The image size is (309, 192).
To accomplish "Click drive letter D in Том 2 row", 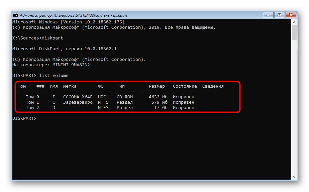I will (54, 108).
